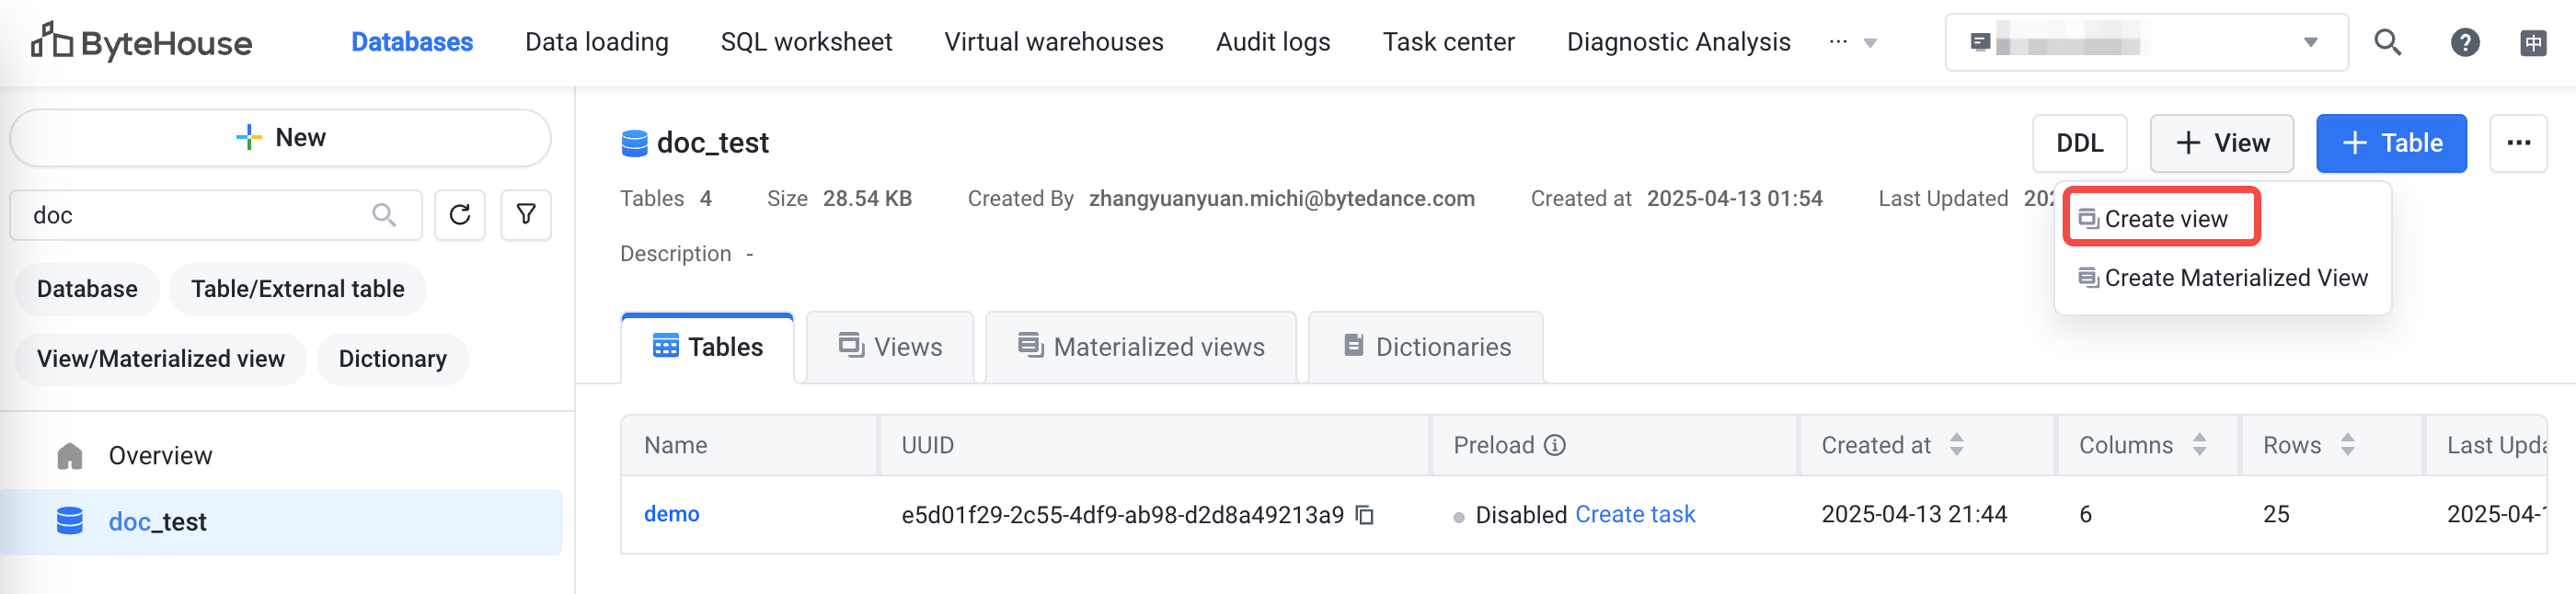Open the help question mark icon

tap(2464, 42)
